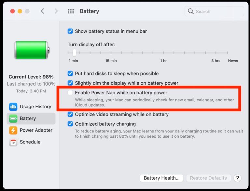Open help with the question mark button

(237, 178)
